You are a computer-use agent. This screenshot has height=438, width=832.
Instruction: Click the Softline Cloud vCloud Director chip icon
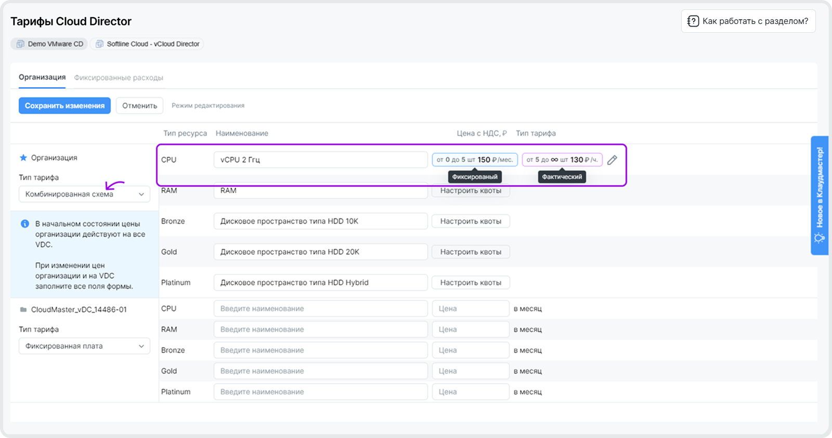(x=99, y=44)
